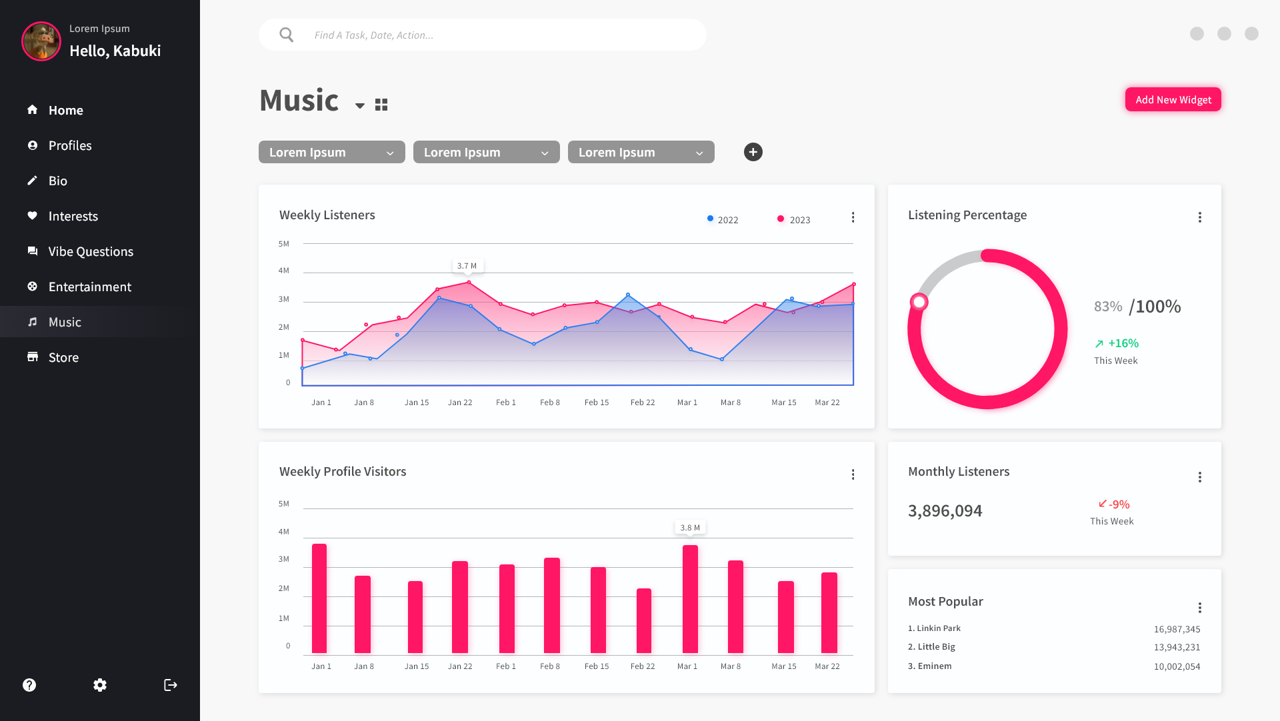This screenshot has height=721, width=1280.
Task: Open the first Lorem Ipsum dropdown
Action: click(x=331, y=152)
